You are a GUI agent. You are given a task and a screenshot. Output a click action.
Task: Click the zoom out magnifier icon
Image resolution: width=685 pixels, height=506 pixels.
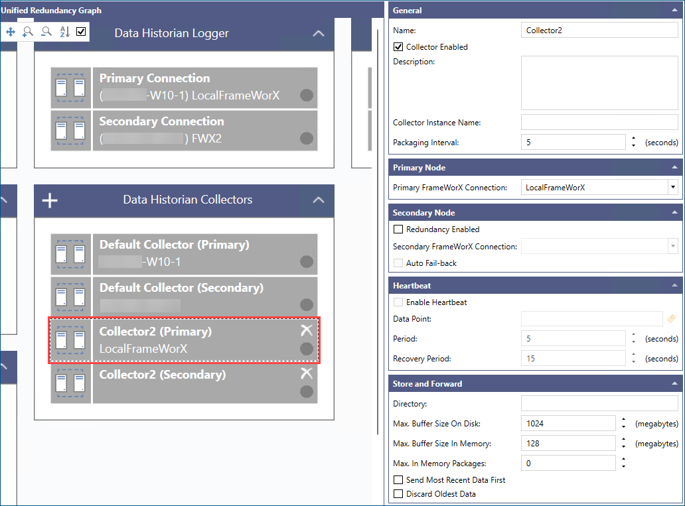click(46, 32)
